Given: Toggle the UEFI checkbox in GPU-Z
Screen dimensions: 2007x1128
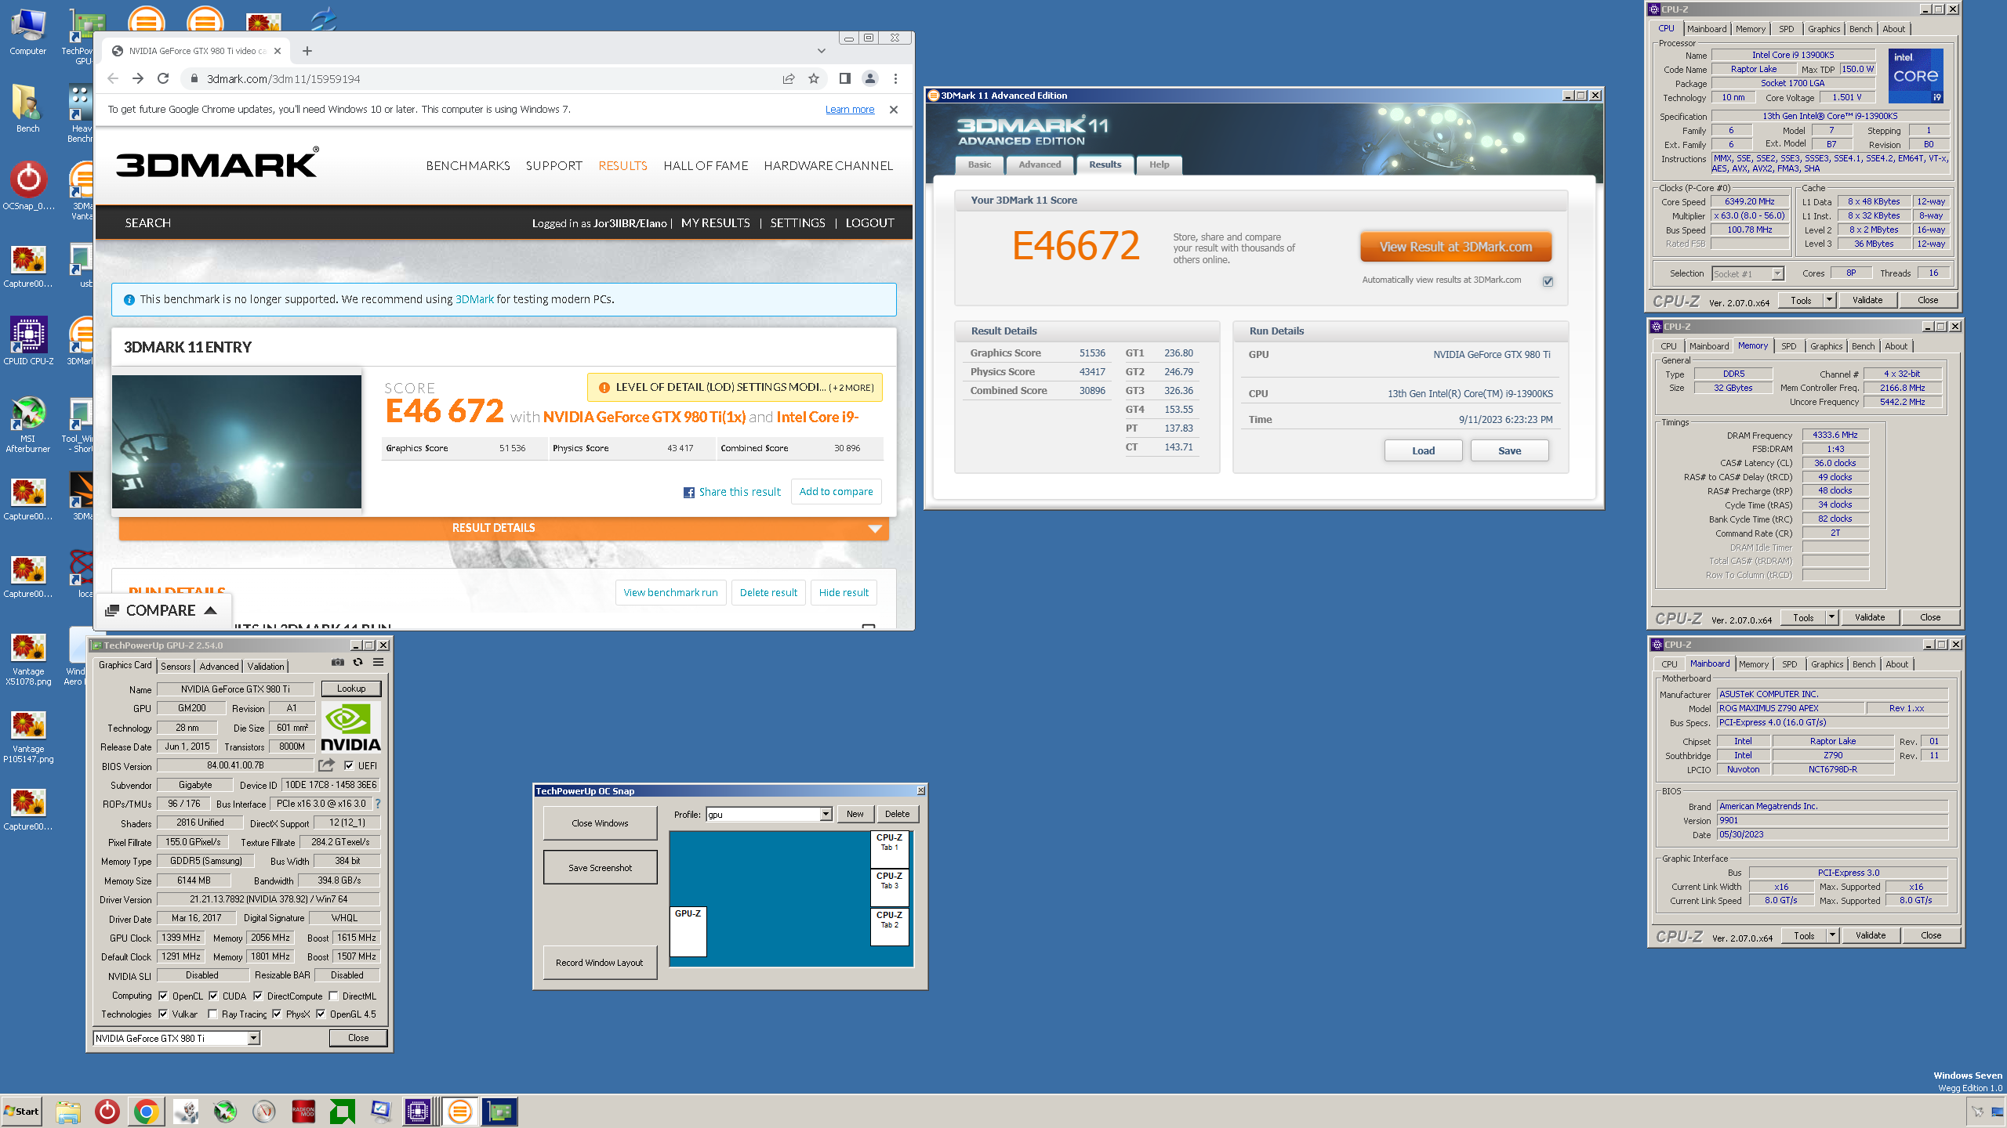Looking at the screenshot, I should click(x=349, y=765).
